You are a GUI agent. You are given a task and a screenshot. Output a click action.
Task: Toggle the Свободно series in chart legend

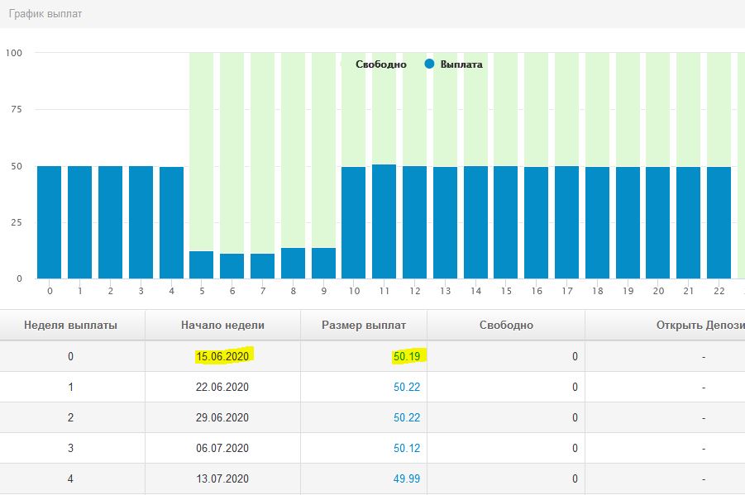point(380,64)
